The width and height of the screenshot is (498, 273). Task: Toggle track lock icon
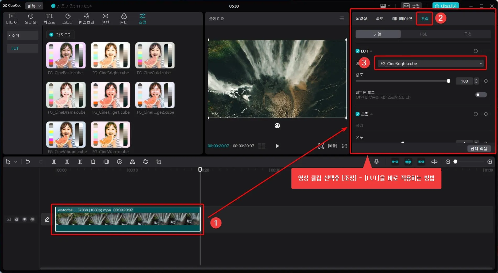16,219
